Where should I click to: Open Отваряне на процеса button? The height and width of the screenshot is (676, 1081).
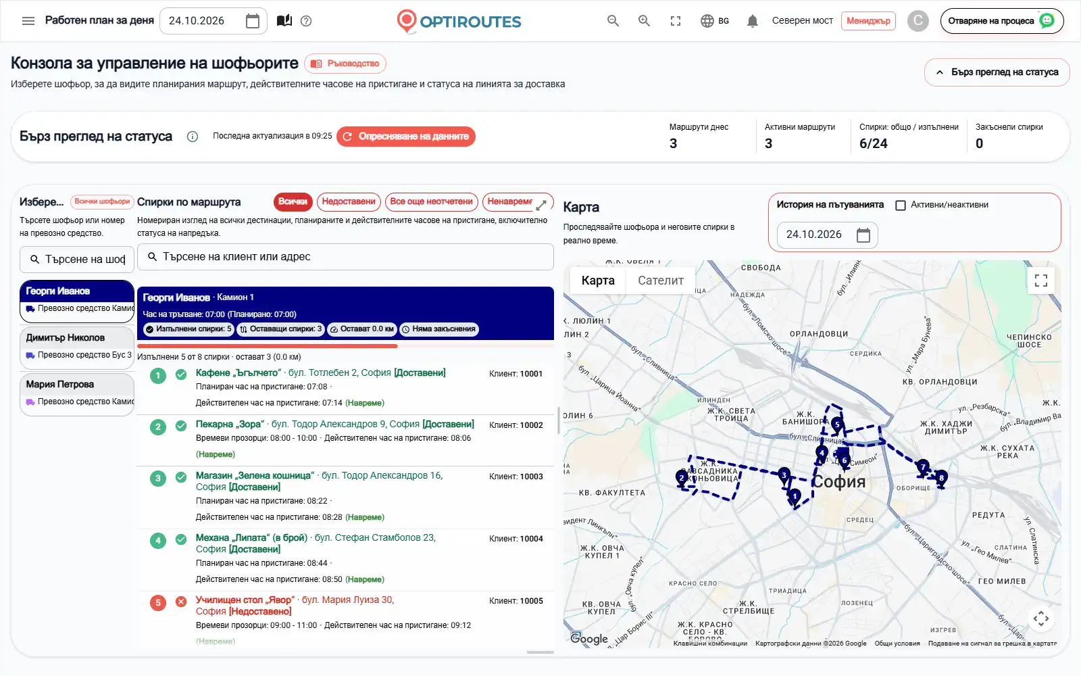[1002, 21]
